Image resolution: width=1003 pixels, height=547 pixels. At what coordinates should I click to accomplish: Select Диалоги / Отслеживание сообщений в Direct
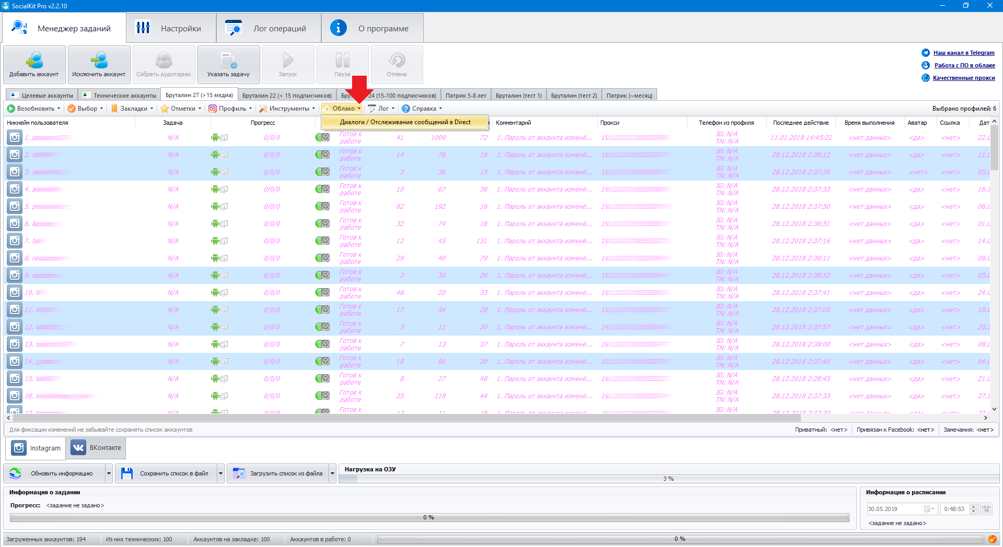pyautogui.click(x=405, y=122)
